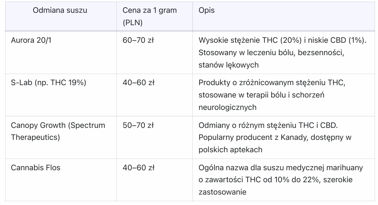Click the 'Odmiana suszu' column header
Viewport: 378px width, 205px height.
point(60,11)
